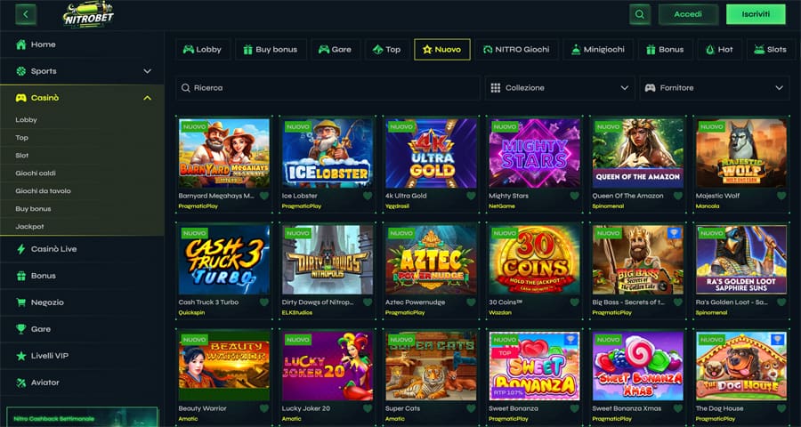The width and height of the screenshot is (801, 427).
Task: Click the jackpot badge on Big Bass thumbnail
Action: point(674,232)
